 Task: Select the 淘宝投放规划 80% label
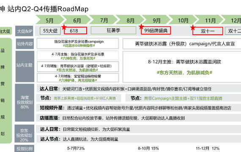point(25,103)
